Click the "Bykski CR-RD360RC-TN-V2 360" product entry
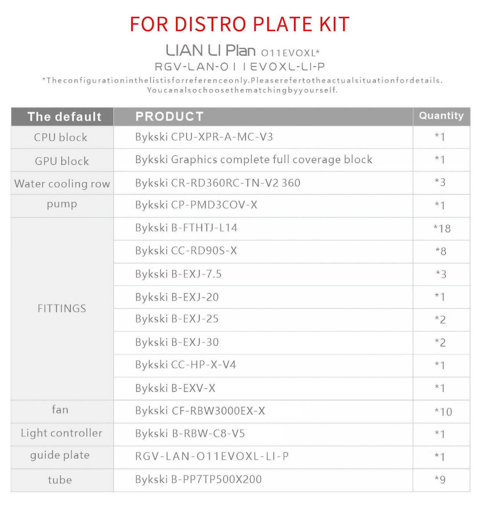Image resolution: width=480 pixels, height=507 pixels. coord(218,183)
